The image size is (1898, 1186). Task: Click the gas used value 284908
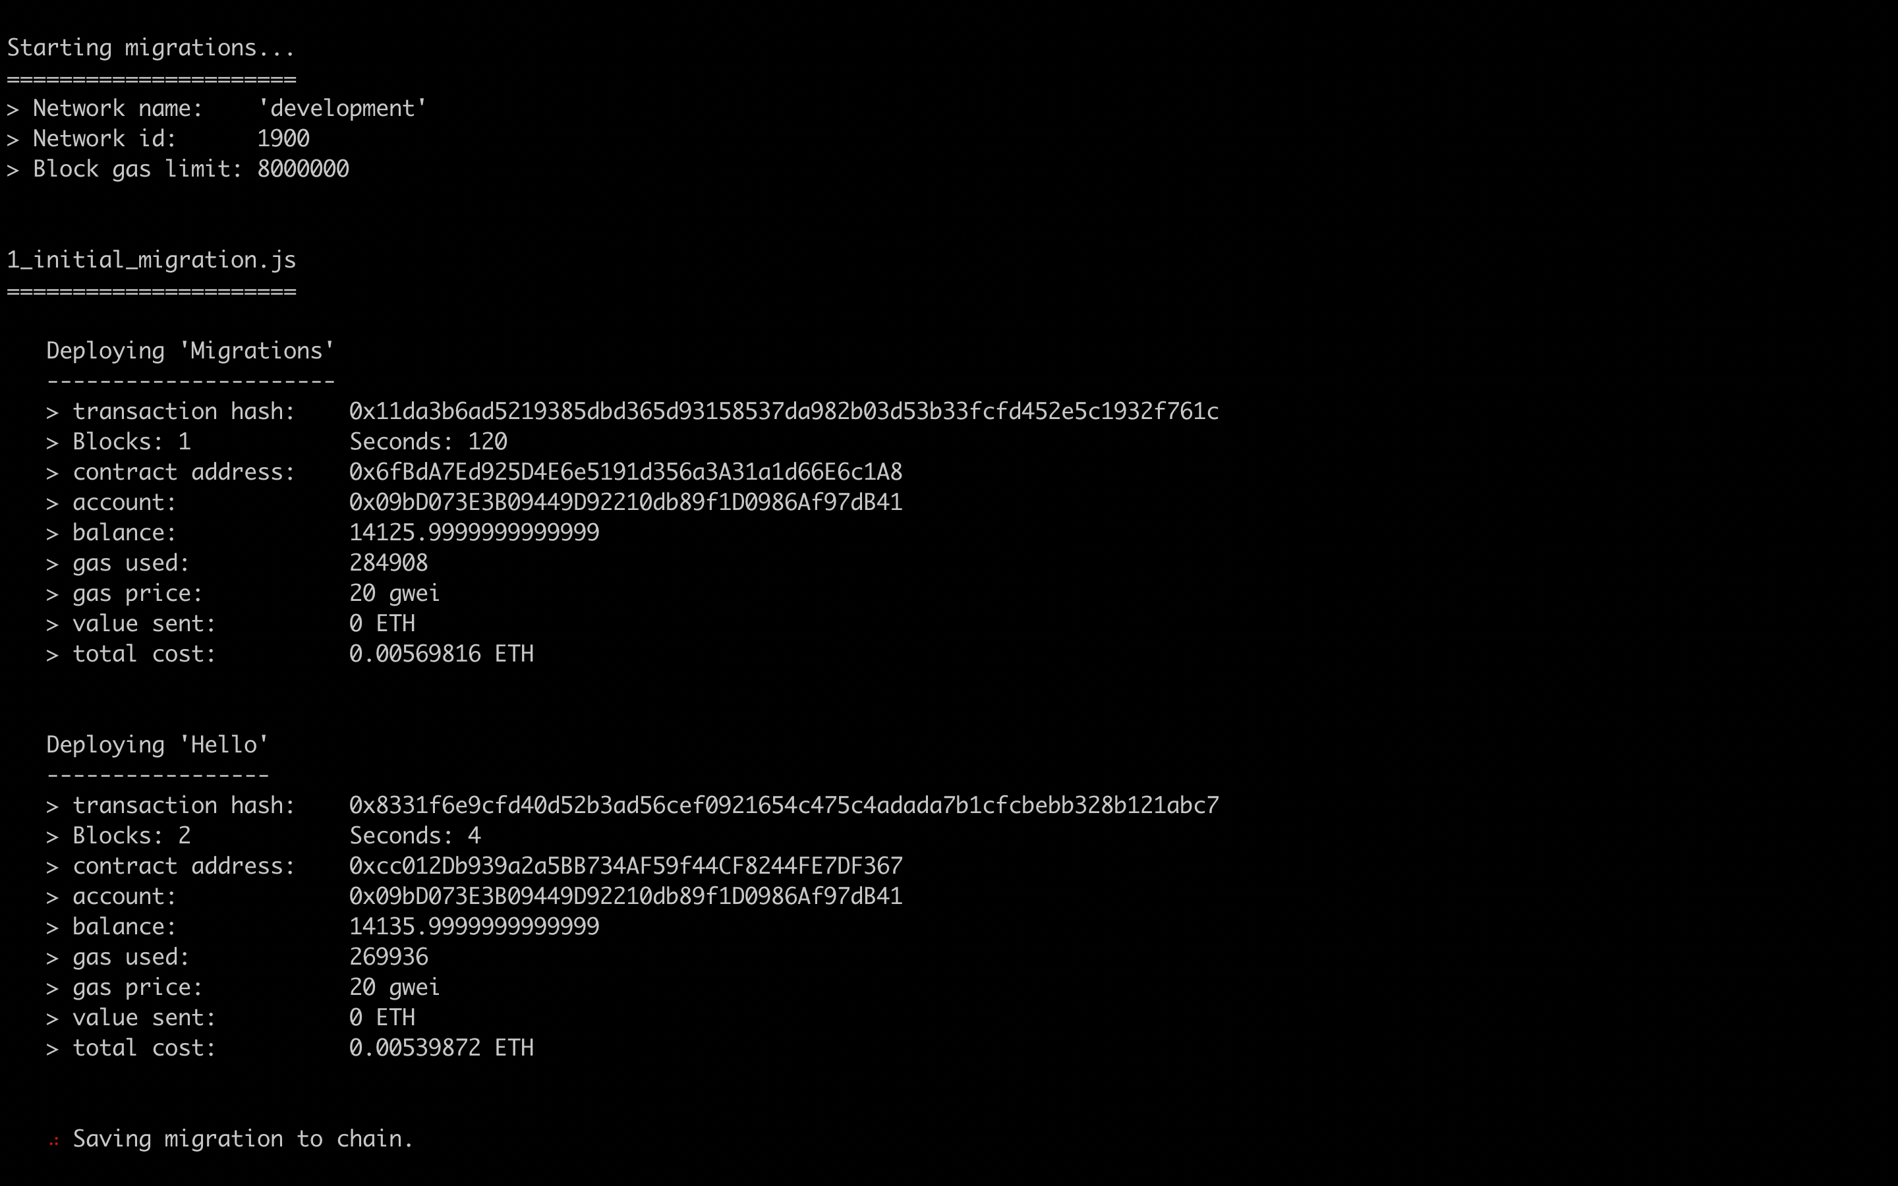(388, 563)
